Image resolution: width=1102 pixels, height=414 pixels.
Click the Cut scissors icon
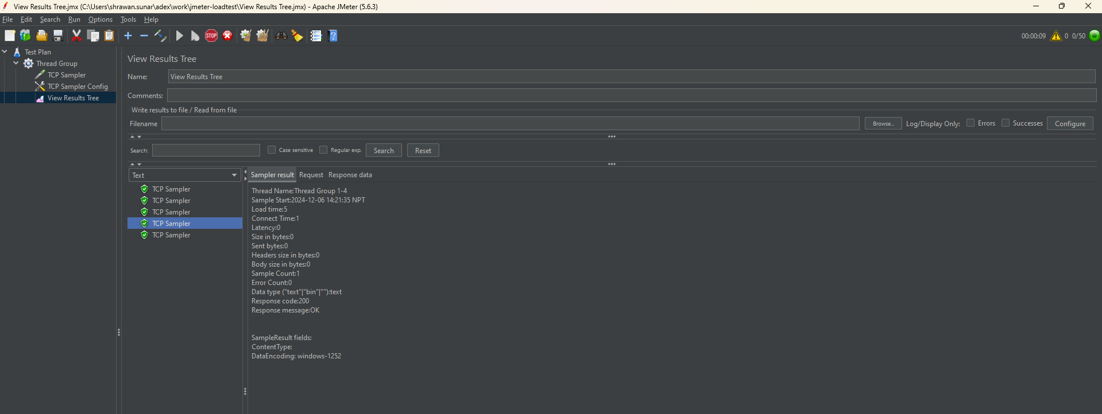click(76, 36)
